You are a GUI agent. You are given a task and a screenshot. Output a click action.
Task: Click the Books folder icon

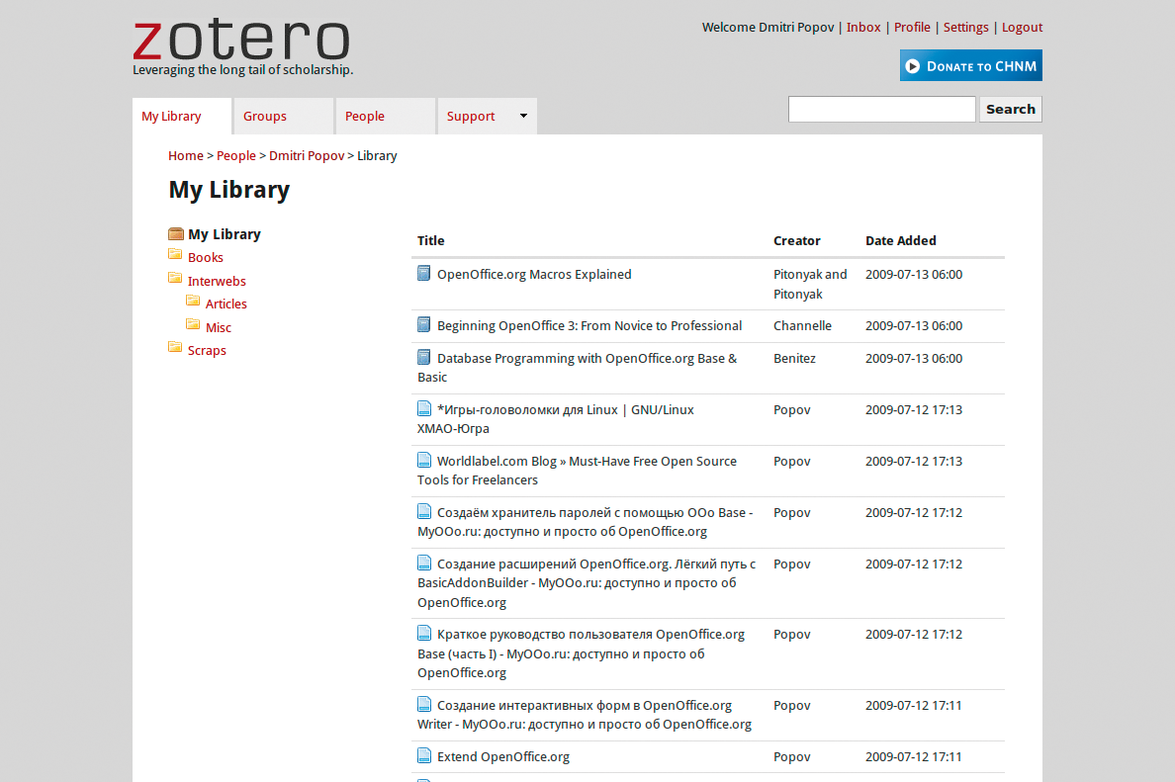tap(175, 254)
